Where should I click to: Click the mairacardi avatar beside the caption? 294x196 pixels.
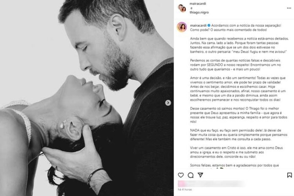[182, 27]
